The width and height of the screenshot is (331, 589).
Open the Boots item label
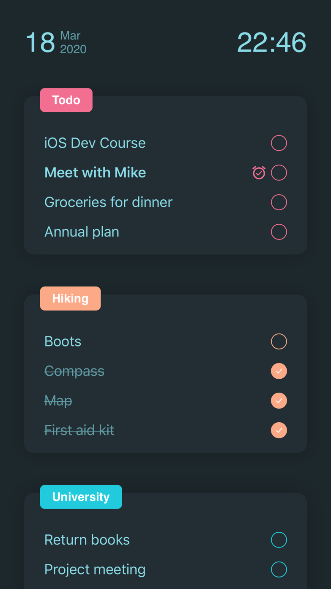click(63, 341)
